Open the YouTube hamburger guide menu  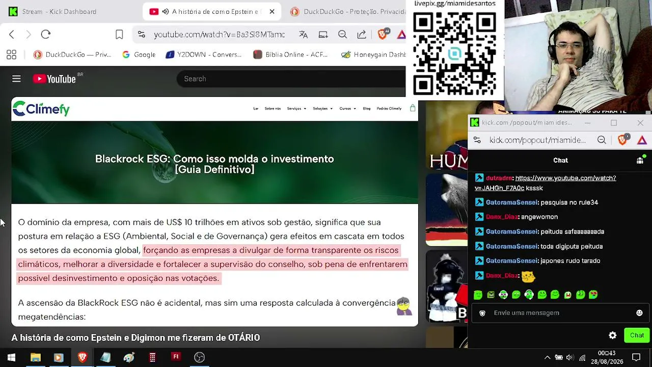point(16,78)
